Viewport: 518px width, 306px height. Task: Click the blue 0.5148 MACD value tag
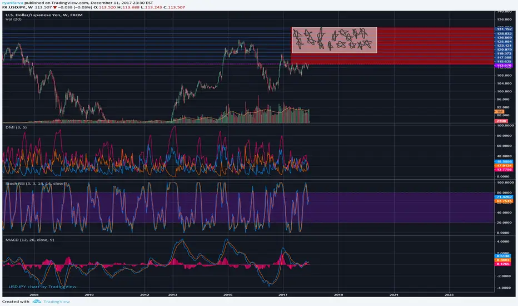(x=502, y=256)
